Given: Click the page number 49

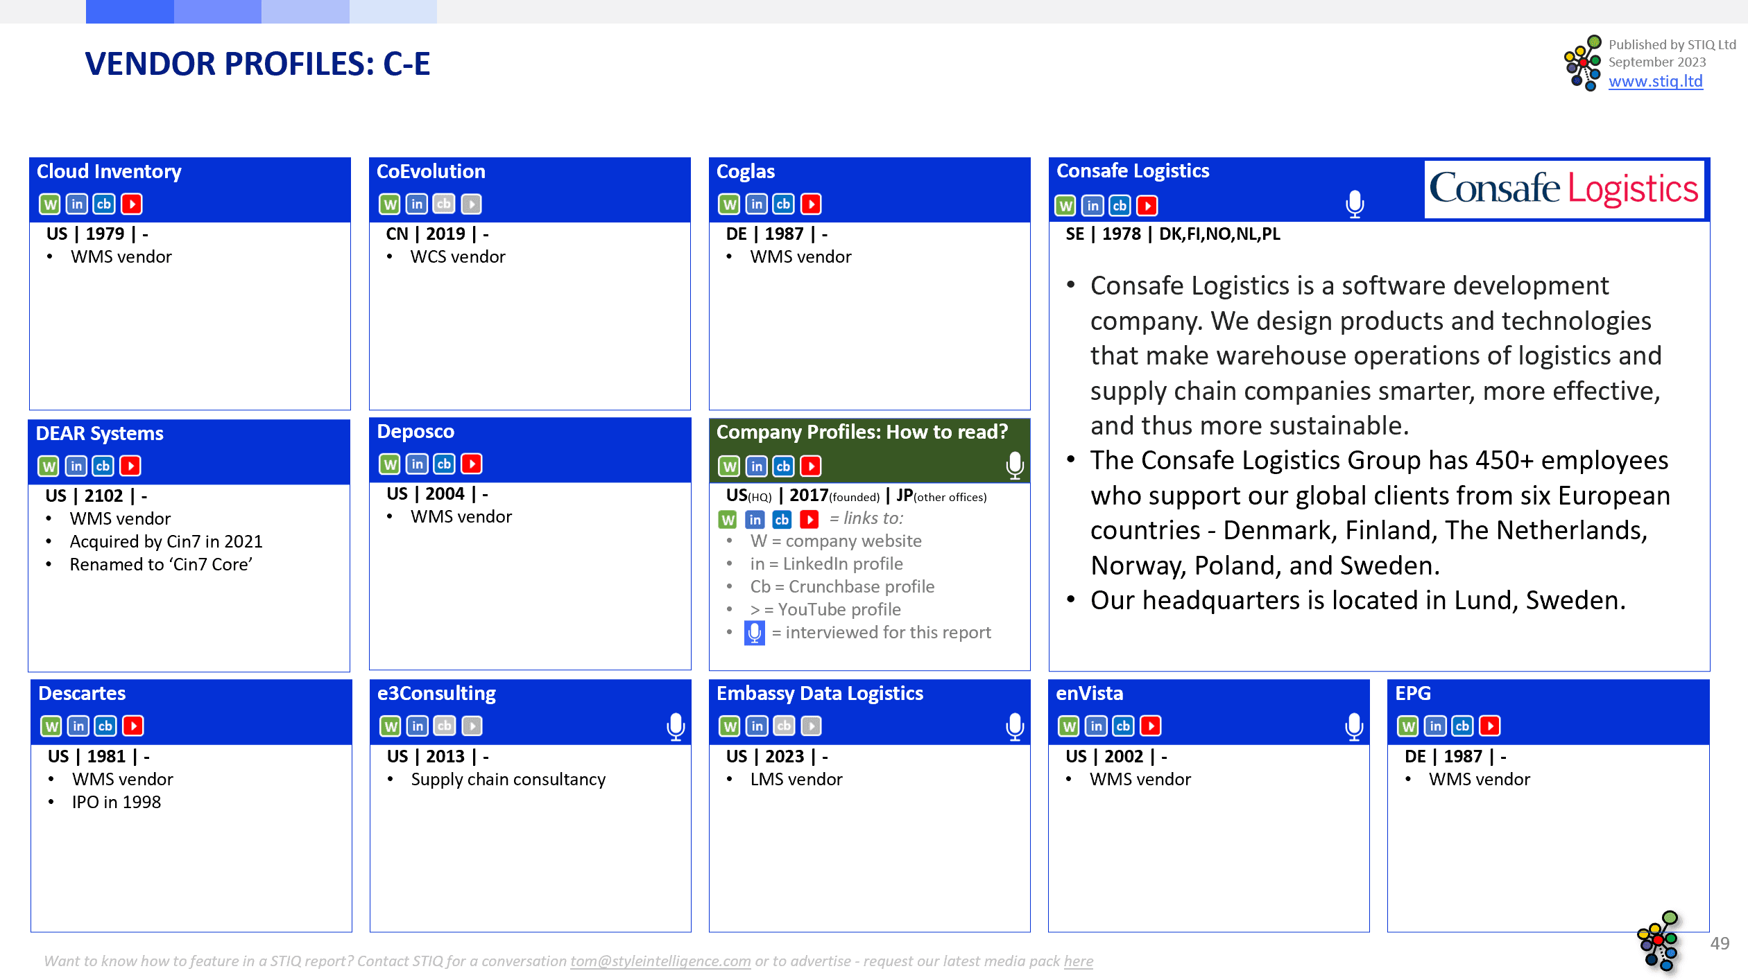Looking at the screenshot, I should tap(1720, 943).
